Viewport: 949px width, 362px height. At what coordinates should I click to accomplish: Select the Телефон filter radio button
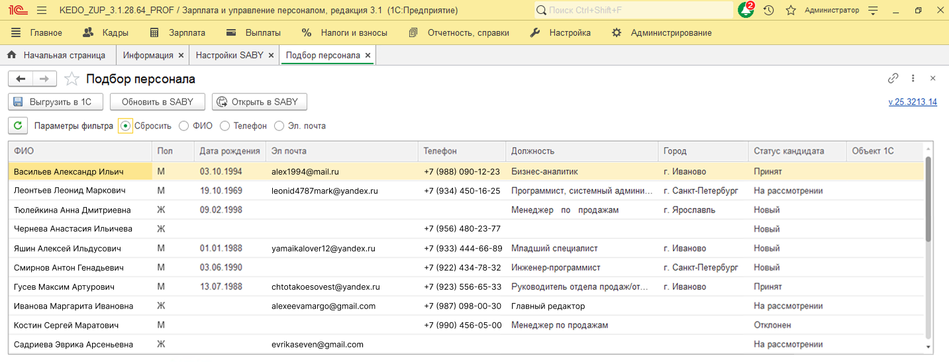[x=225, y=126]
